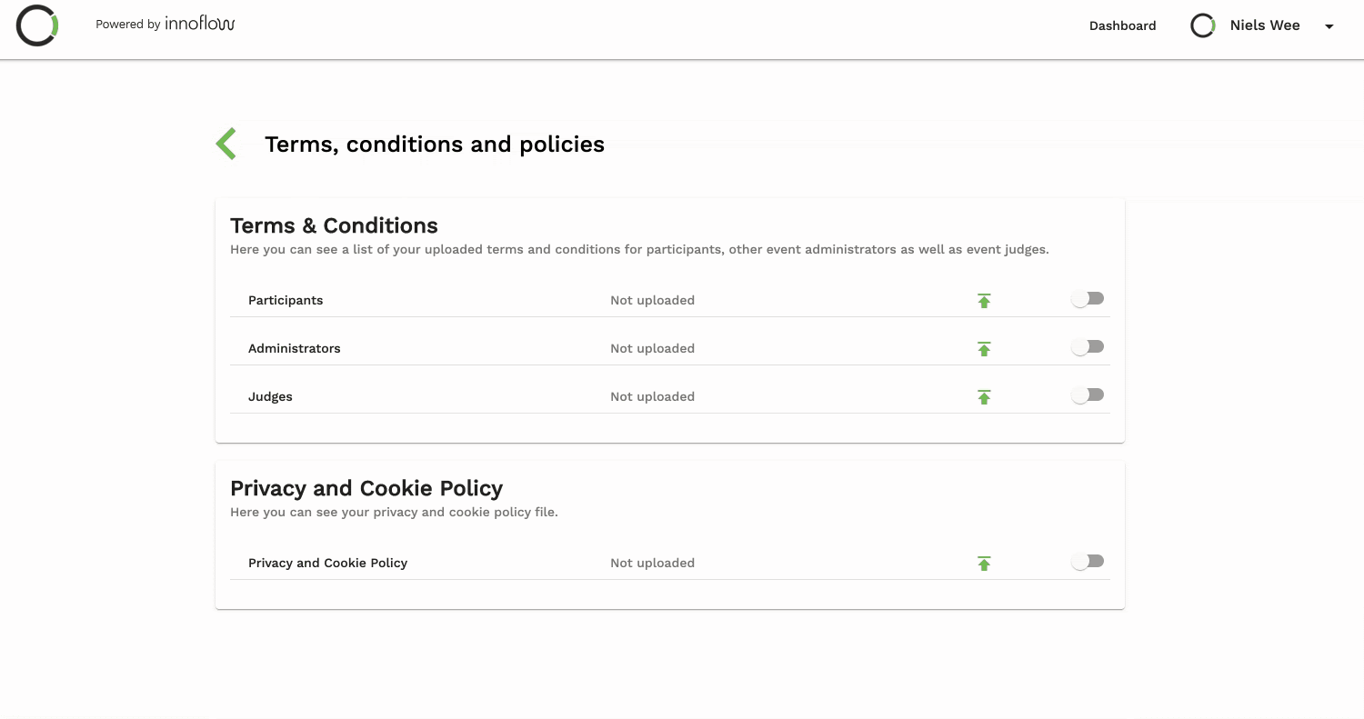Click the circular logo in header
The width and height of the screenshot is (1364, 719).
[37, 25]
